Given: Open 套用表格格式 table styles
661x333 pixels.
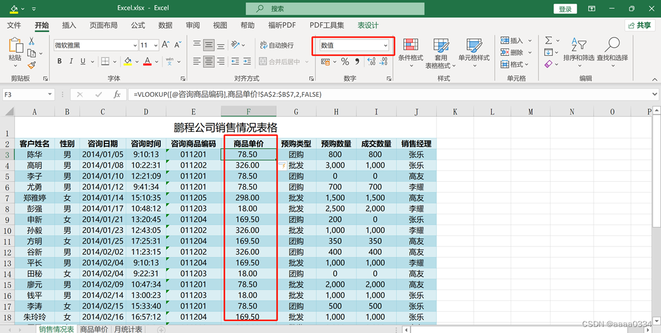Looking at the screenshot, I should [440, 53].
